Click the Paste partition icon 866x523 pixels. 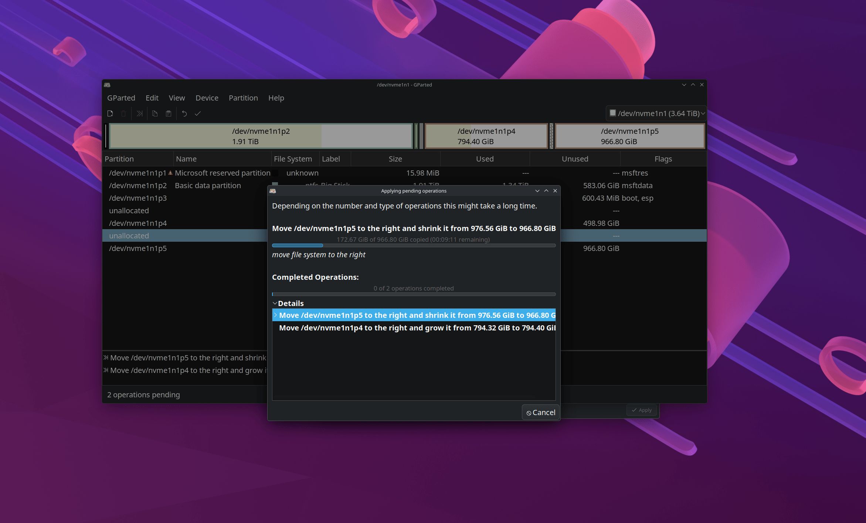[x=169, y=113]
